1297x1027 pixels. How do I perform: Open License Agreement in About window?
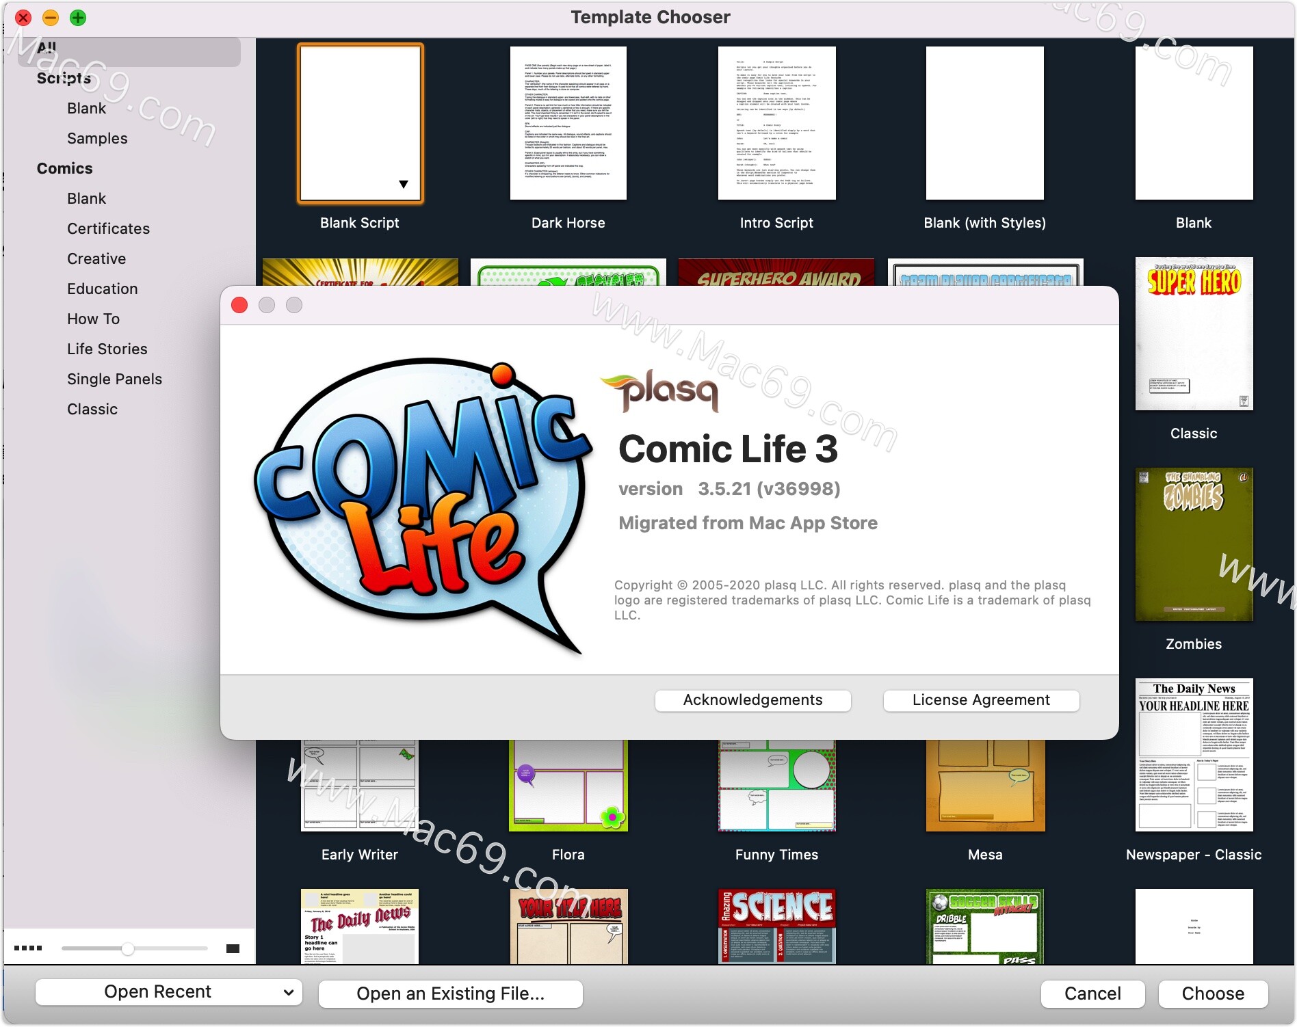(982, 700)
